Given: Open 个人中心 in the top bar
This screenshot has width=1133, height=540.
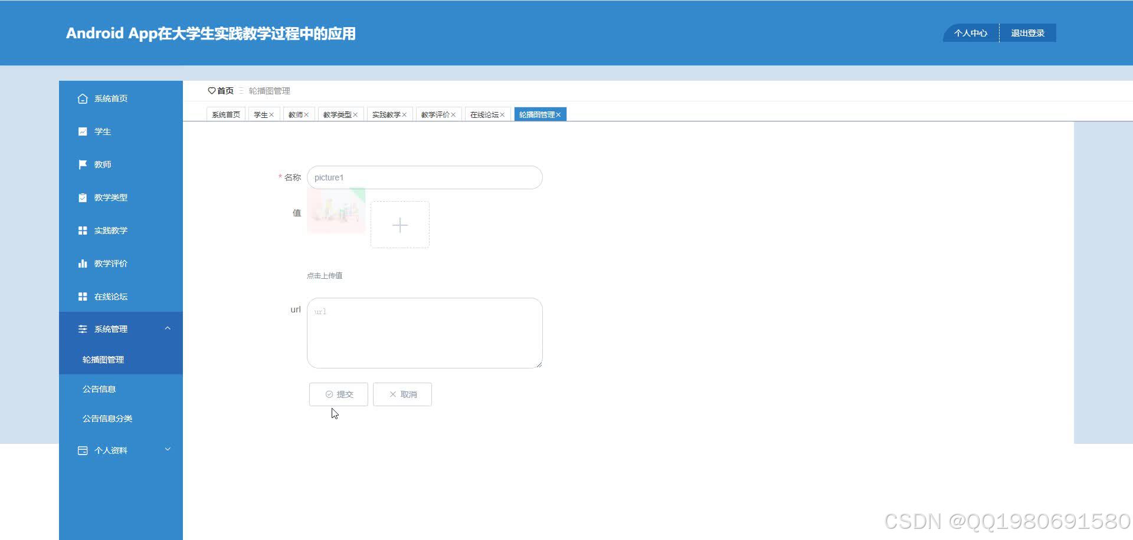Looking at the screenshot, I should [x=970, y=33].
